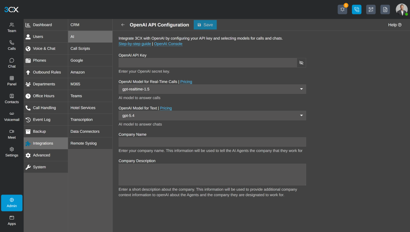Open Outbound Rules section
This screenshot has height=232, width=410.
(x=46, y=72)
